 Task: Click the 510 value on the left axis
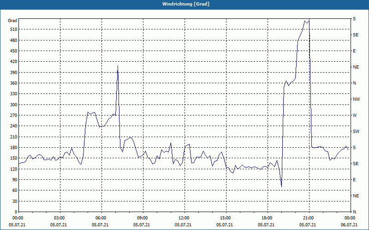click(14, 29)
